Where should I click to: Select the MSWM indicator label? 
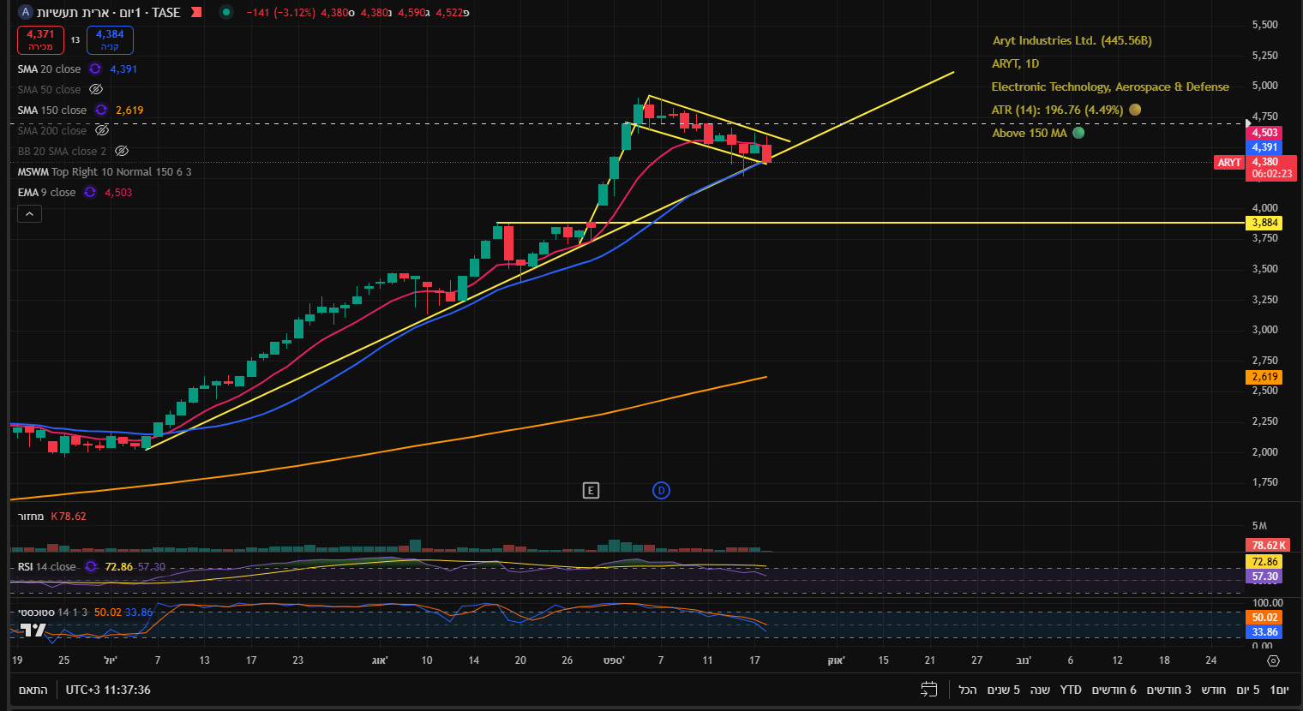click(105, 171)
